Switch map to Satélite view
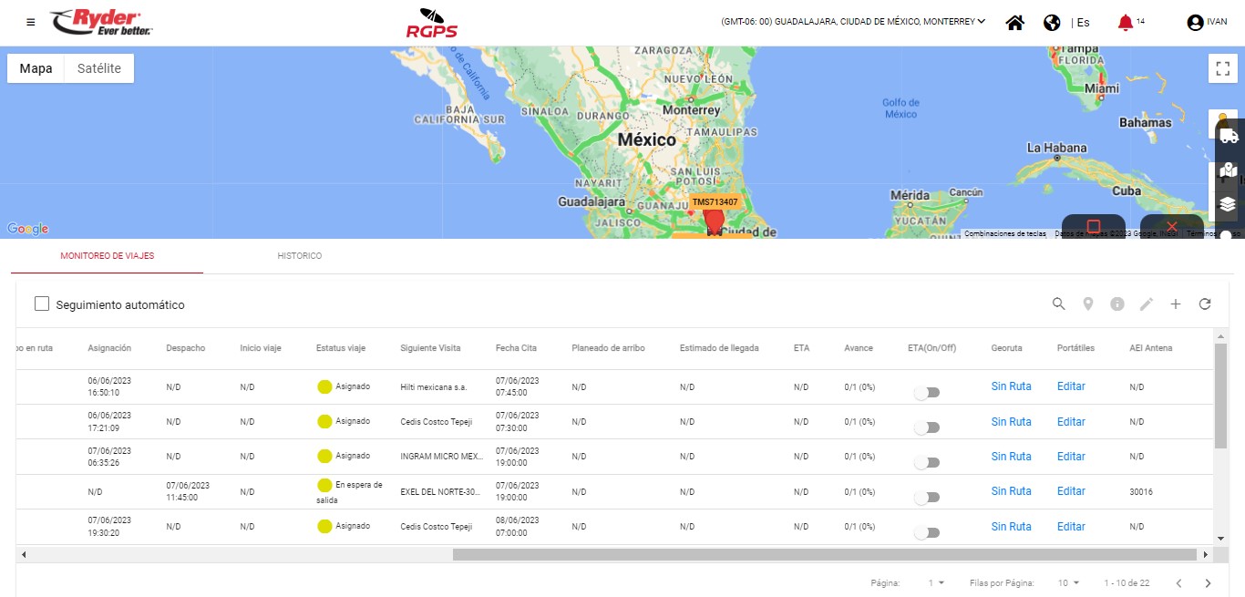1245x597 pixels. pyautogui.click(x=98, y=68)
